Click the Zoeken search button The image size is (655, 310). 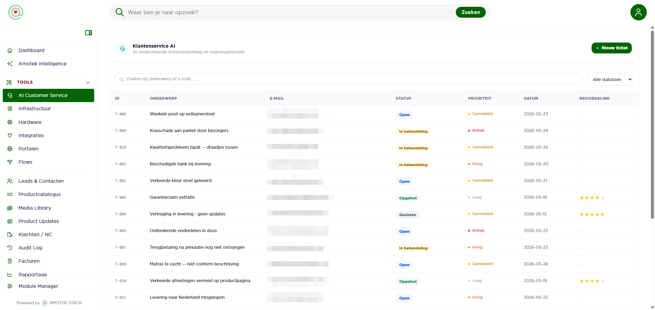[470, 12]
